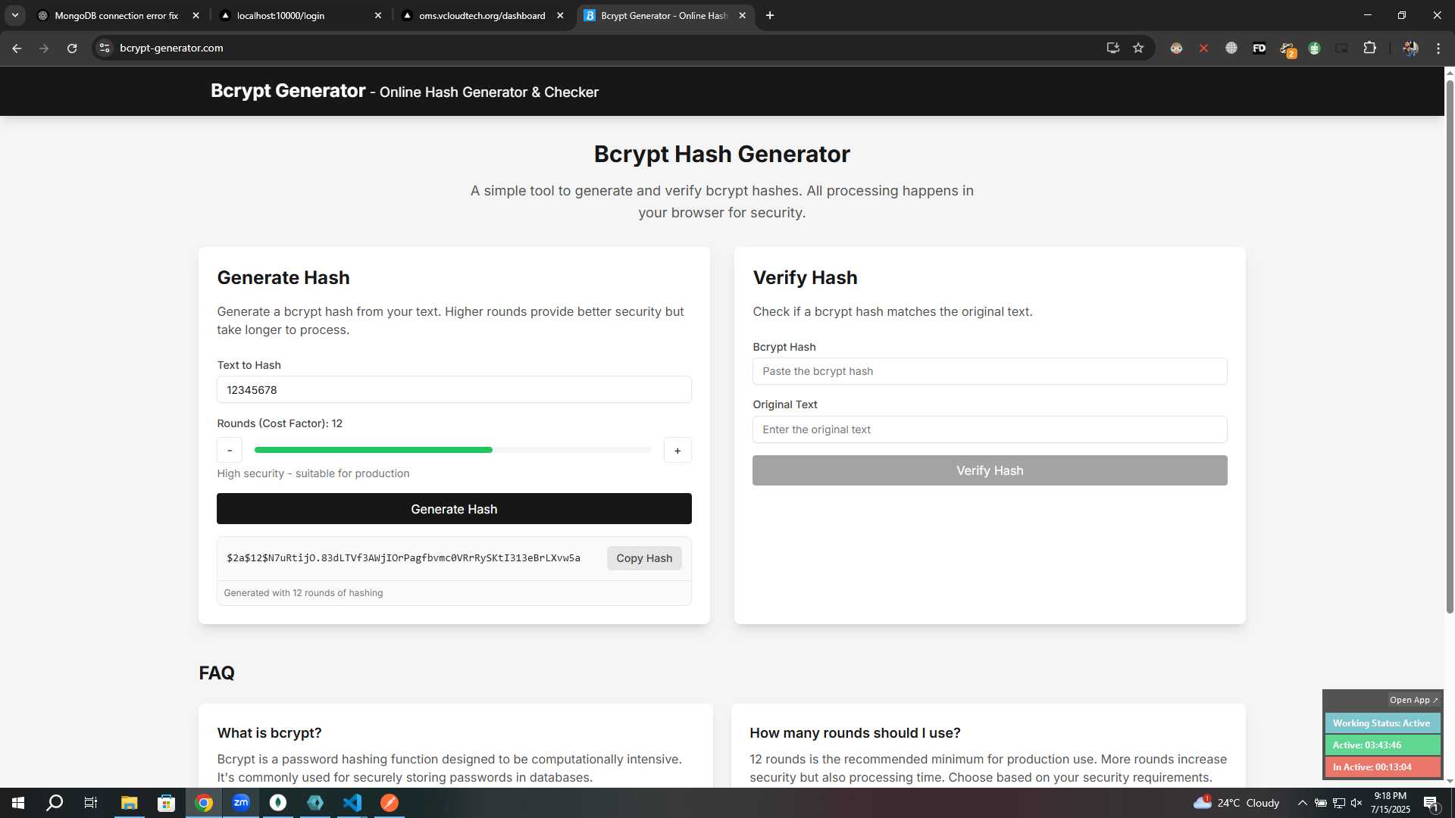Open a new browser tab
1455x818 pixels.
[770, 15]
